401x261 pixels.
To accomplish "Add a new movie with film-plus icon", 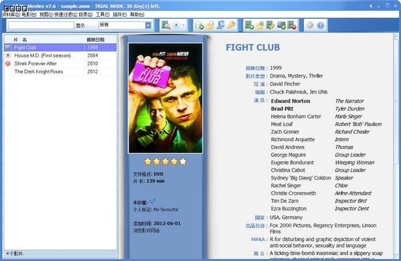I will [x=249, y=25].
